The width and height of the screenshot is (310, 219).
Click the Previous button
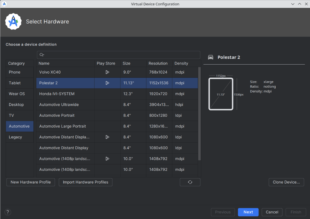223,212
